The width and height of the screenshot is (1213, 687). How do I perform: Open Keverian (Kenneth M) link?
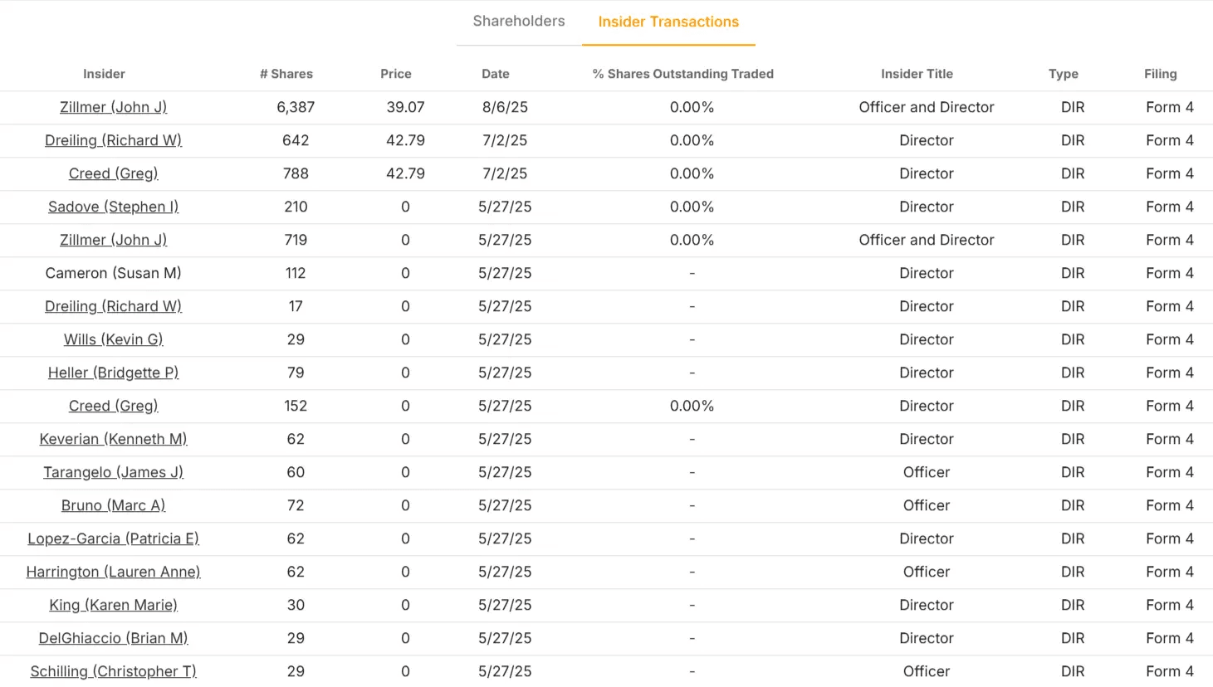113,439
